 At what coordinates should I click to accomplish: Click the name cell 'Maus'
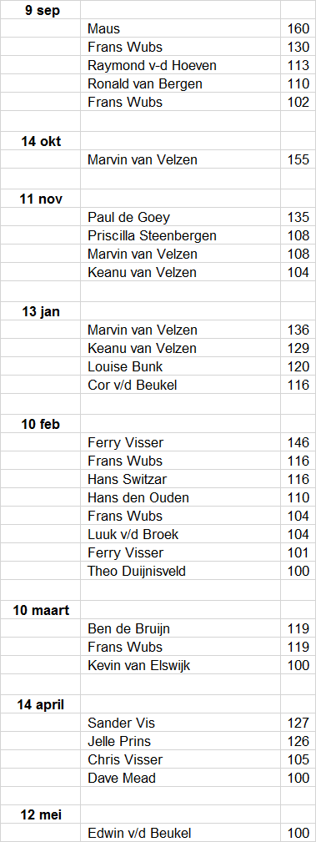click(x=180, y=28)
